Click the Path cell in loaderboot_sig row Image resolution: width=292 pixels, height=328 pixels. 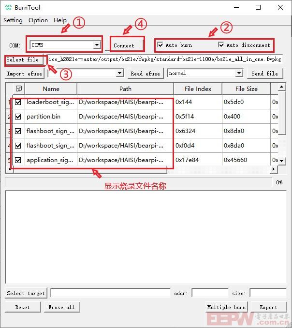pos(125,102)
